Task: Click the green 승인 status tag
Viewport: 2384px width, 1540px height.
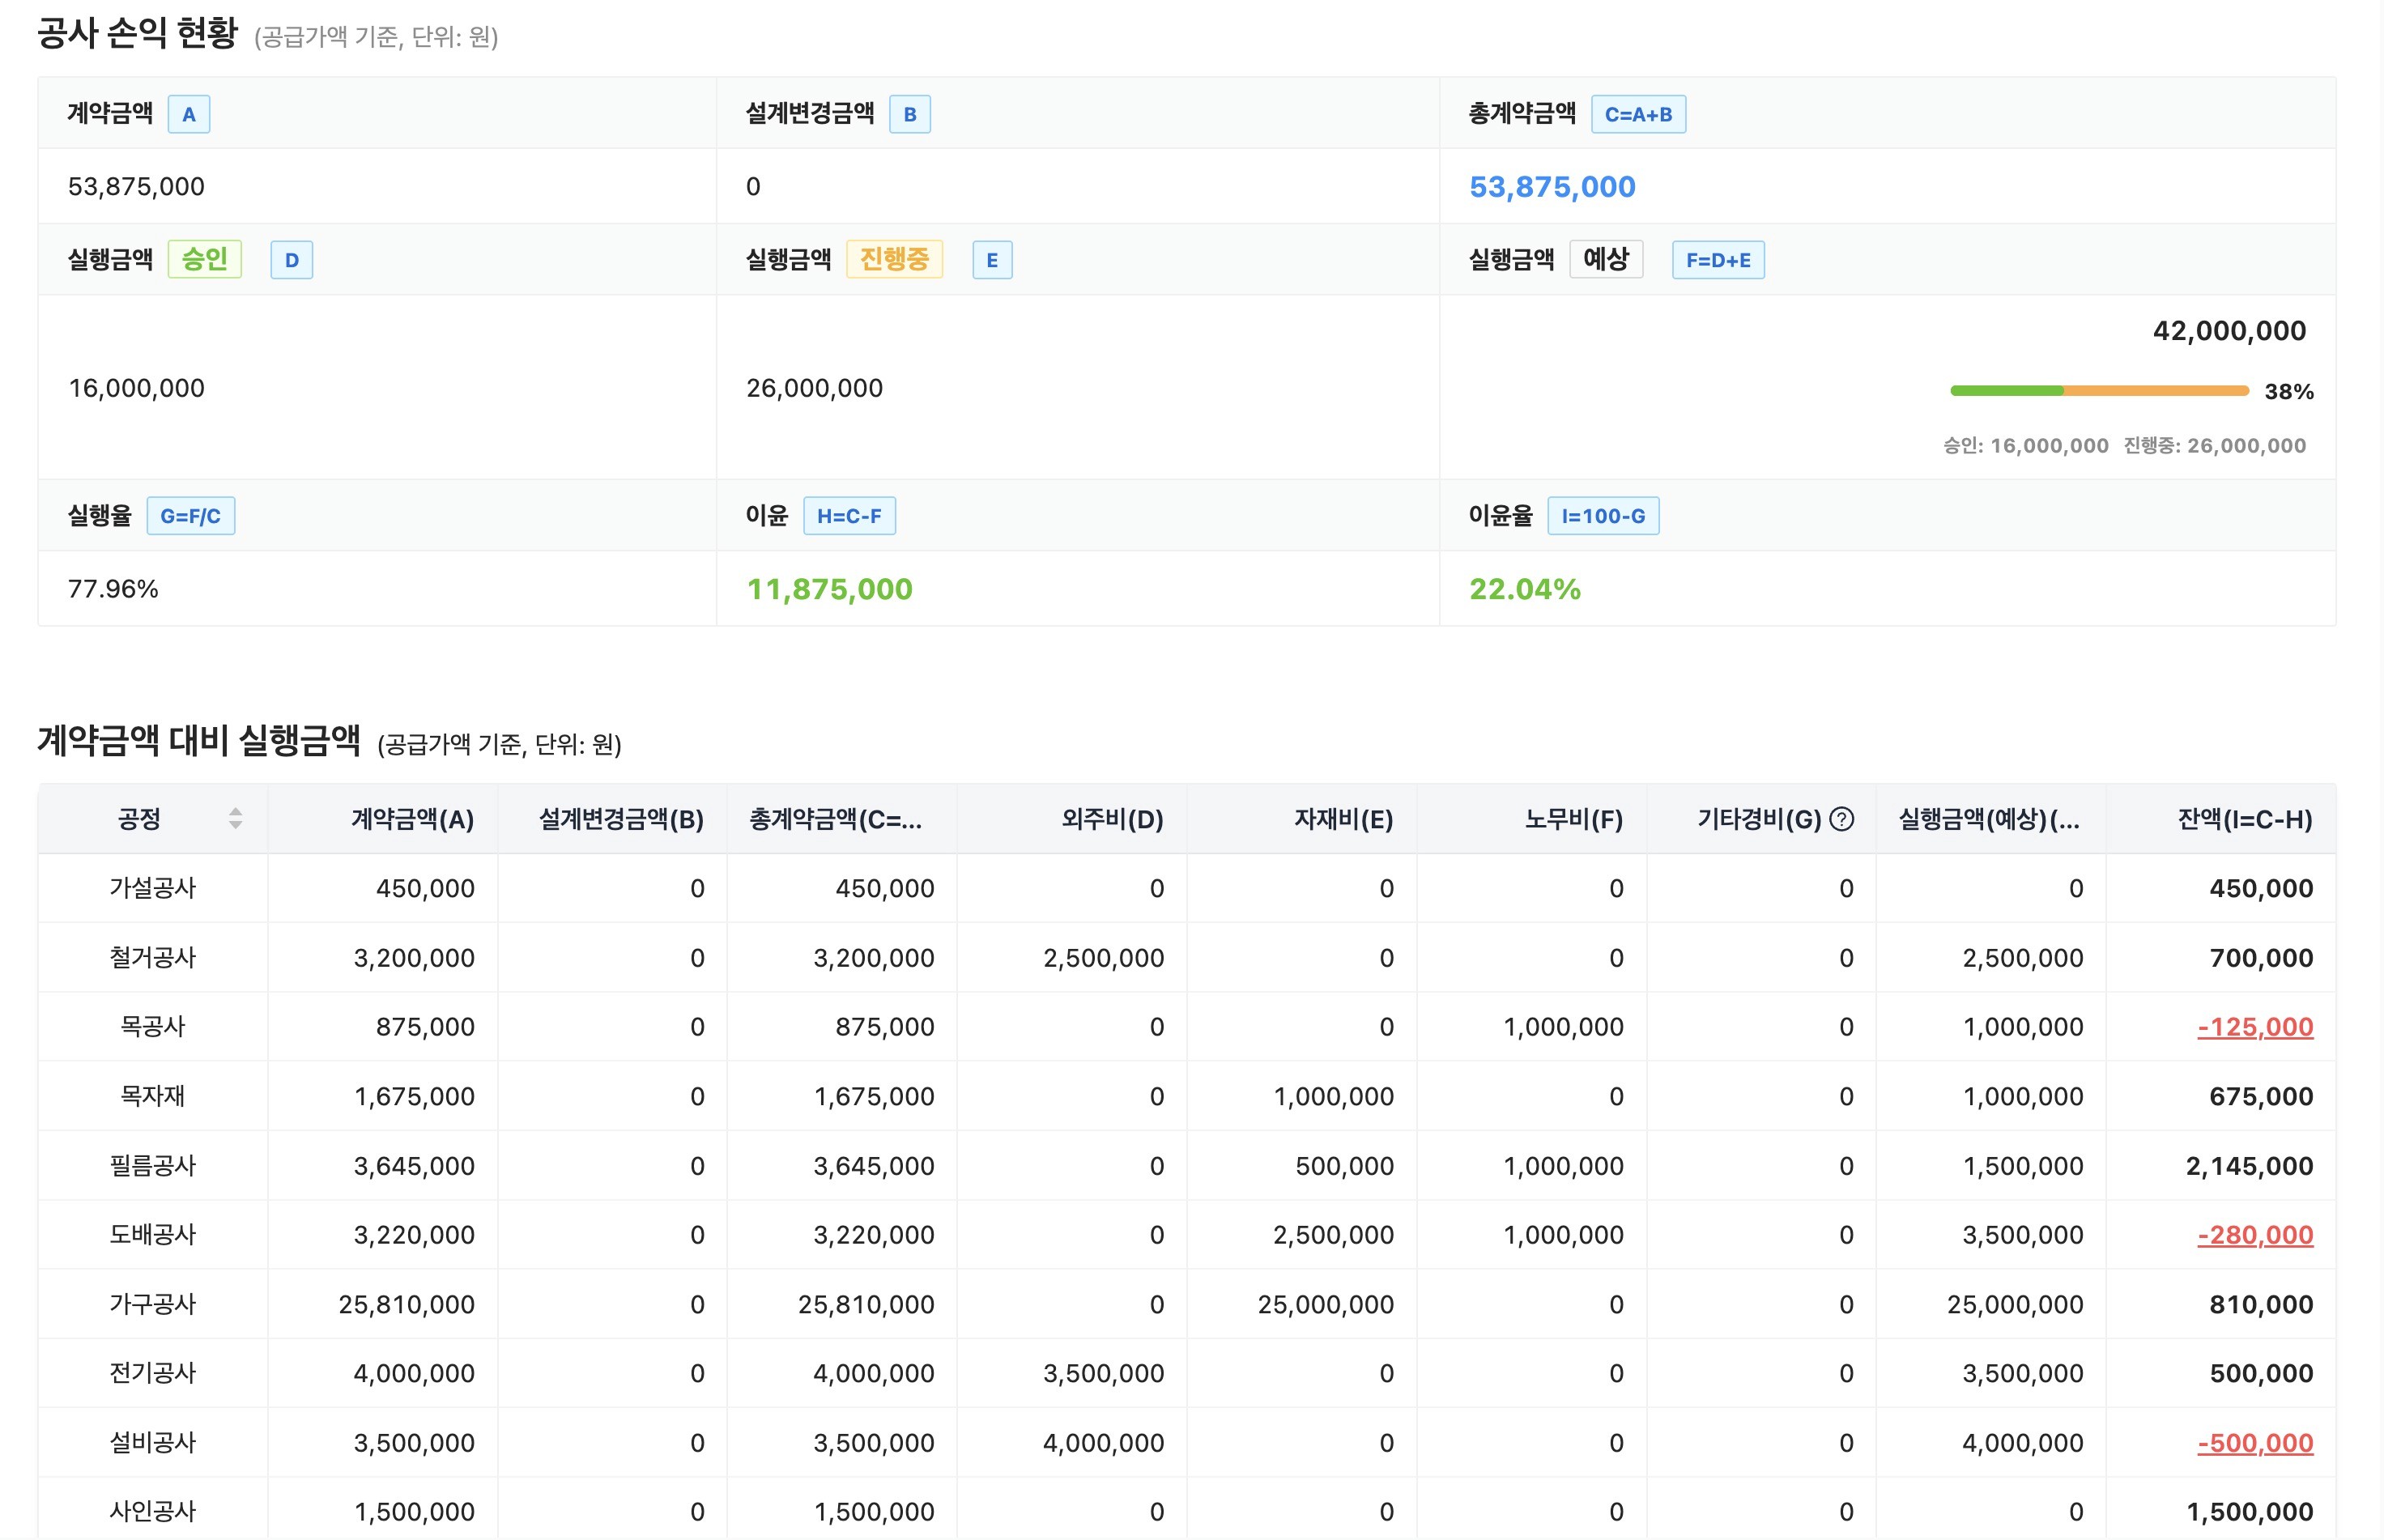Action: pos(204,260)
